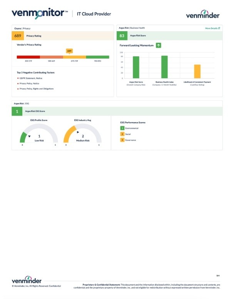Click the GDPR Statement, Notice factor
This screenshot has height=299, width=231.
[x=31, y=78]
